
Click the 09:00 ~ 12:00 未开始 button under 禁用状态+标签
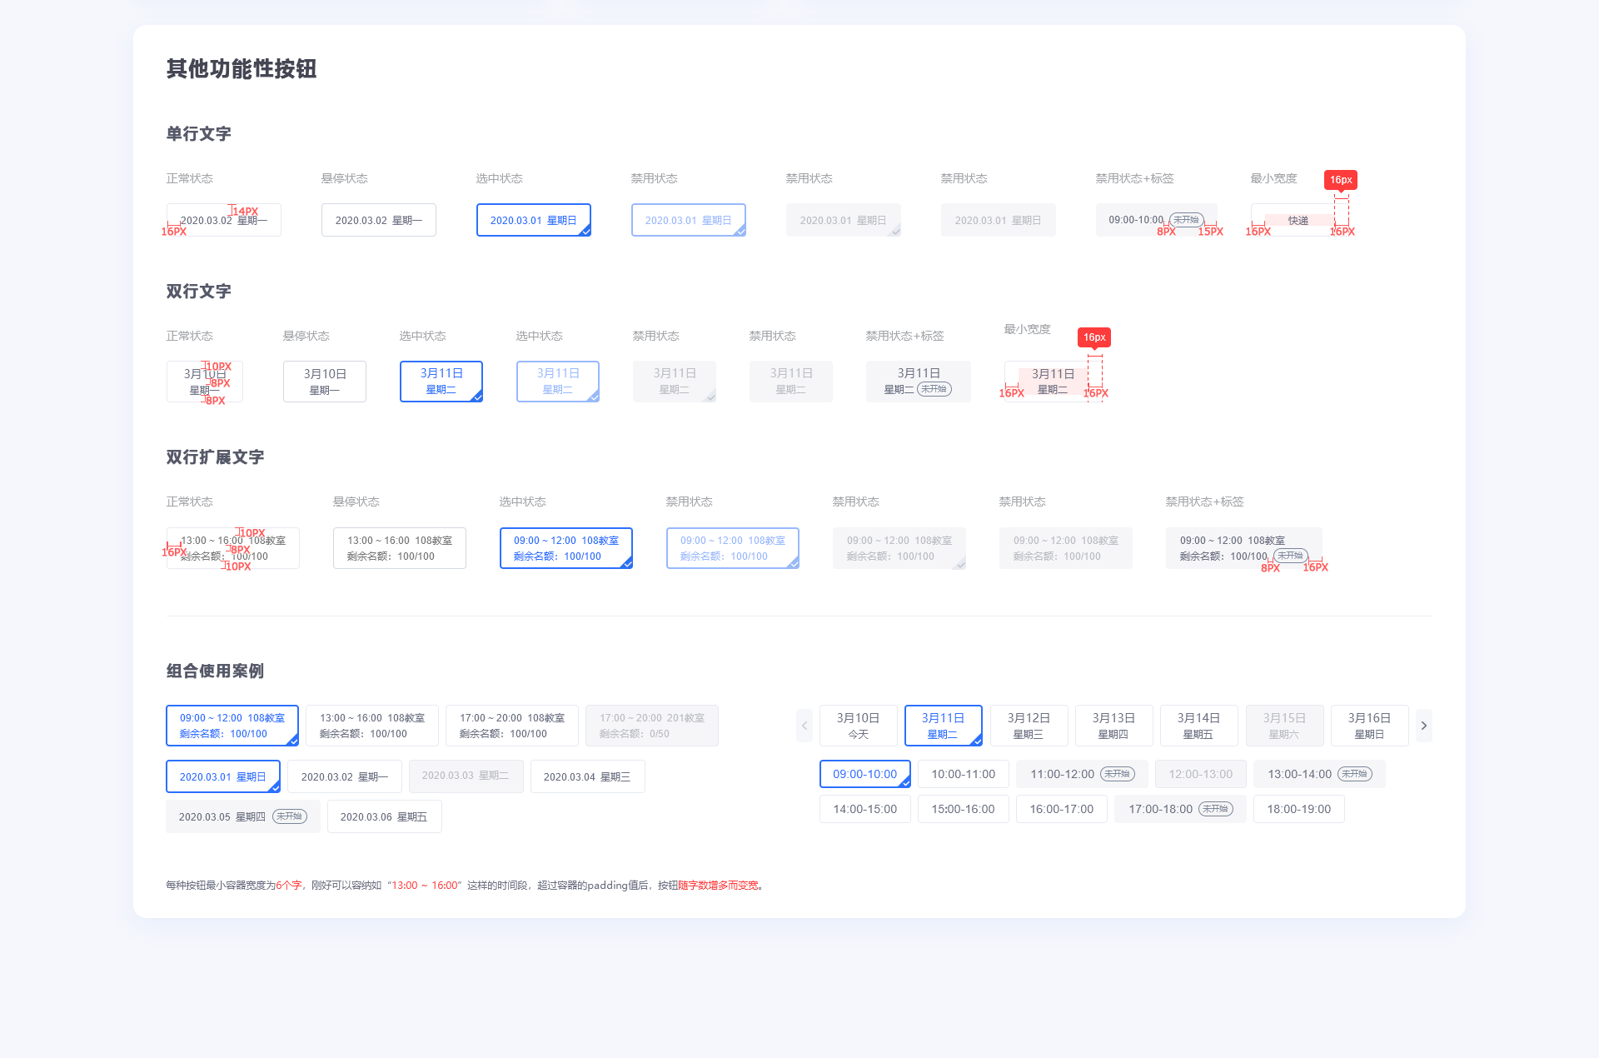(x=1244, y=548)
